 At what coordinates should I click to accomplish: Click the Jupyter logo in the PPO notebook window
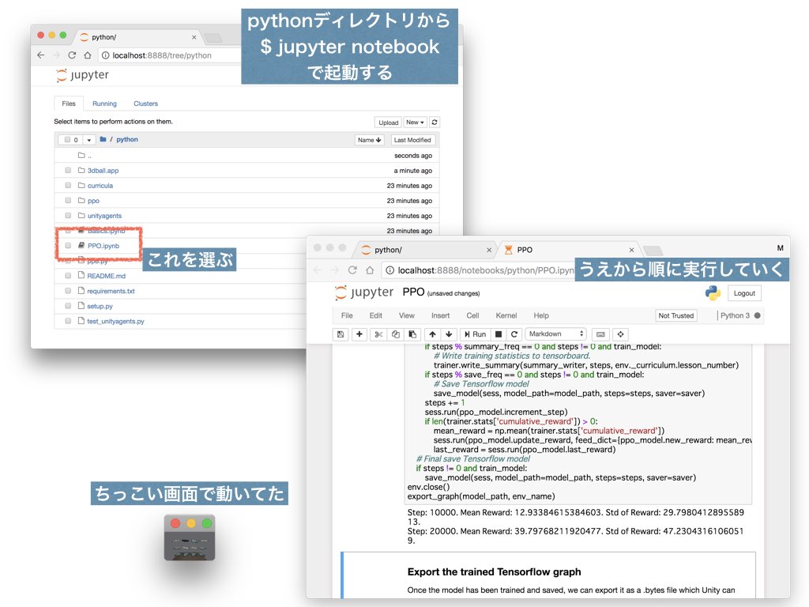pyautogui.click(x=364, y=292)
